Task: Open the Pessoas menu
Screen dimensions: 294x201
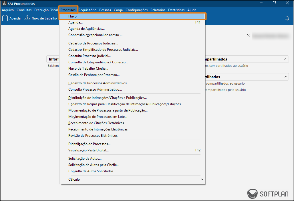Action: (x=105, y=10)
